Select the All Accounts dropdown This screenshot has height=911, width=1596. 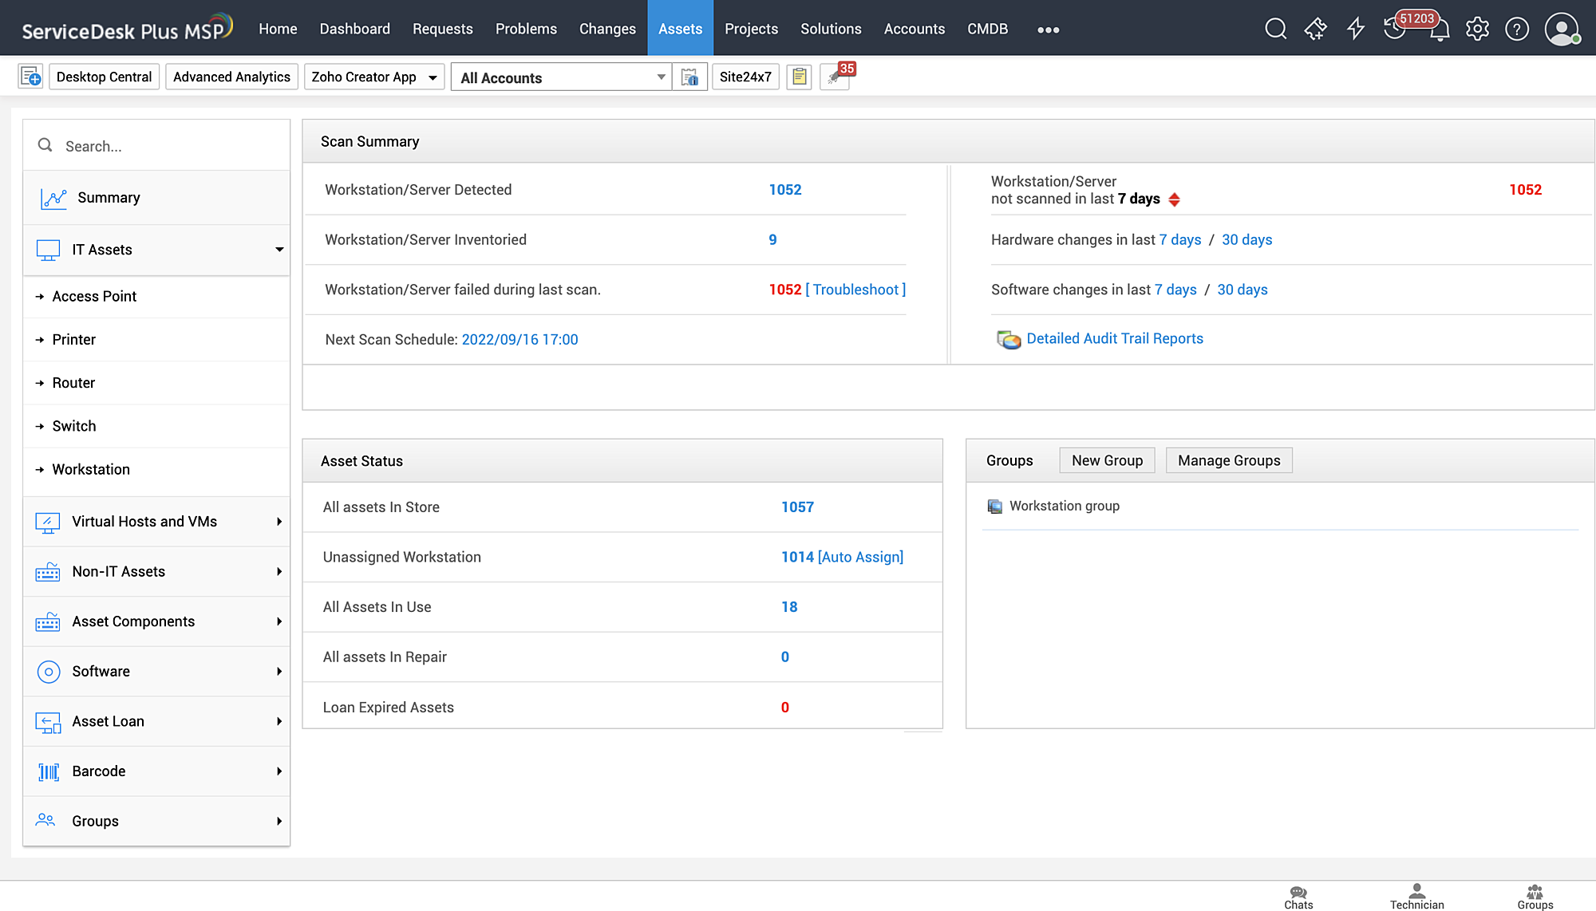point(561,78)
